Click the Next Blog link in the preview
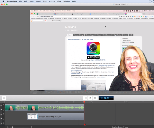Viewport: 154px width, 128px height. coord(59,21)
